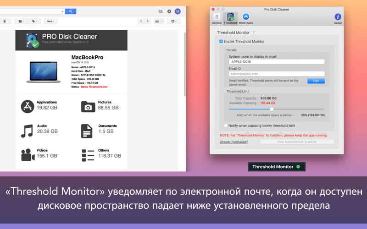Click the Applications icon in email report

[x=28, y=106]
